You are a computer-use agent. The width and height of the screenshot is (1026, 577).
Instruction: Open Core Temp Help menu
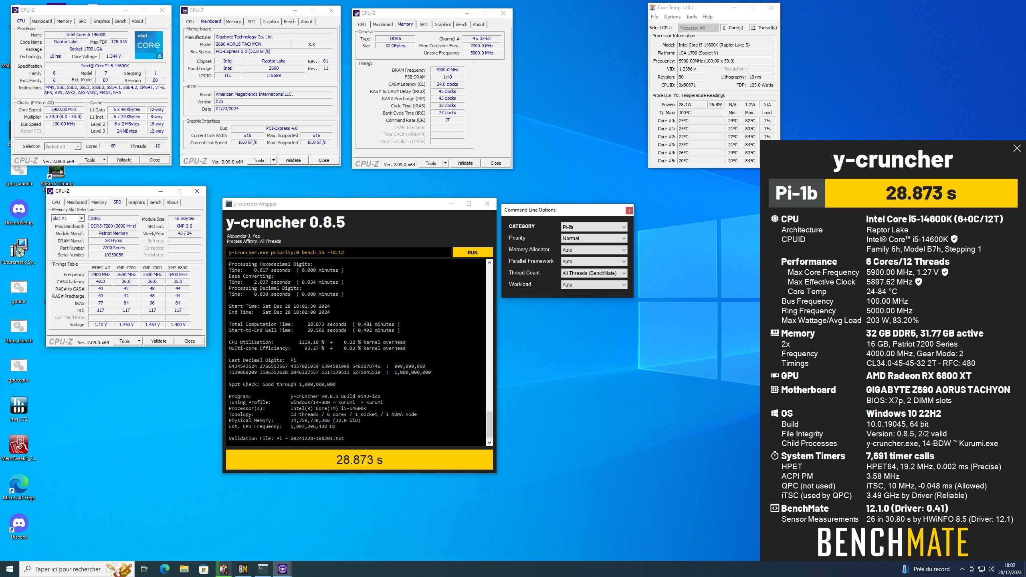tap(707, 17)
